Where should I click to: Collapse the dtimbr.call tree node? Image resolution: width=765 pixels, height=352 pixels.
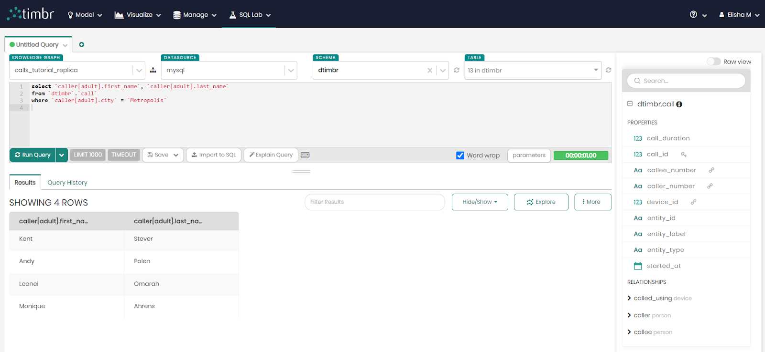click(630, 104)
